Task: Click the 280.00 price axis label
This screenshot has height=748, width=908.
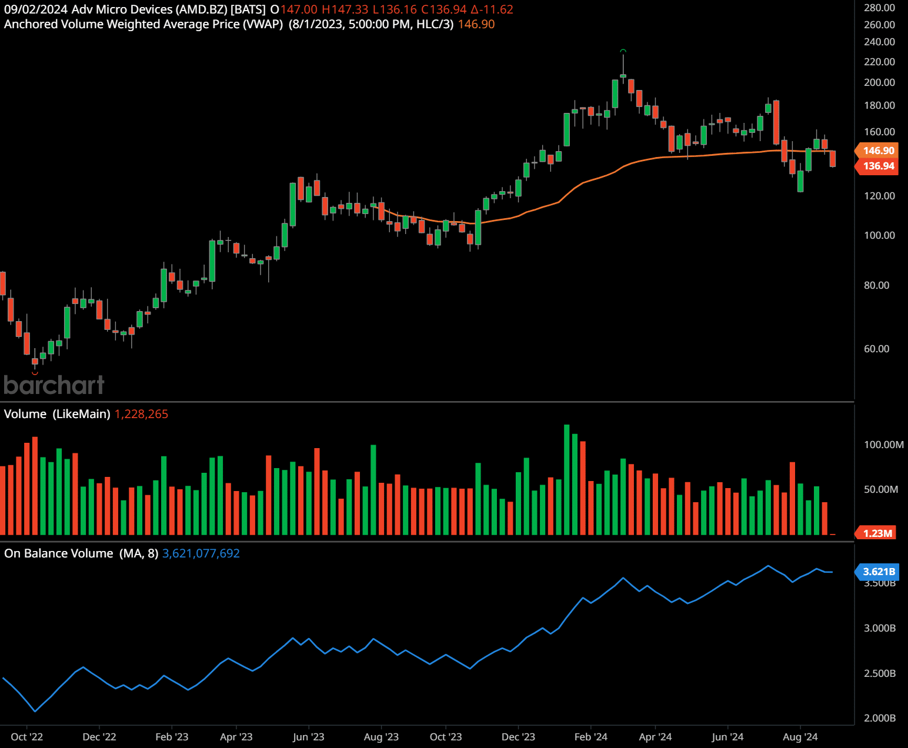Action: tap(879, 8)
